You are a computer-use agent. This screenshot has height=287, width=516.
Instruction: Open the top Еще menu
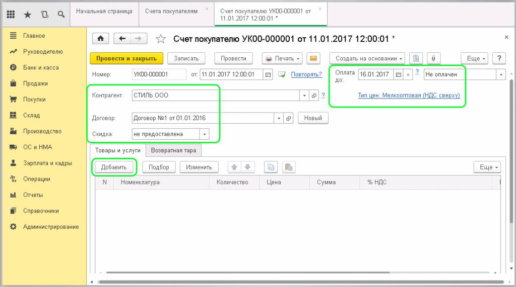point(476,58)
